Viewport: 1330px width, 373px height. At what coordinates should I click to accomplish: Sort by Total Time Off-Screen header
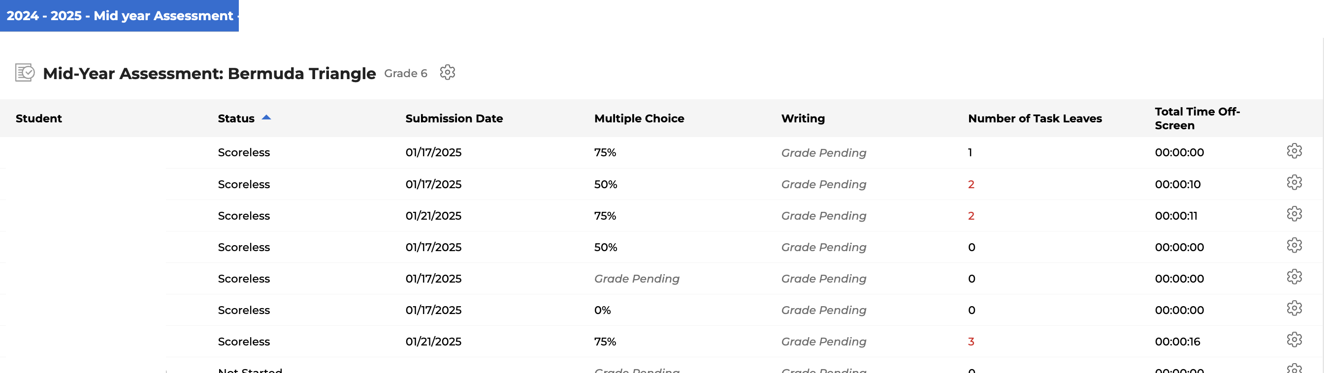(x=1197, y=118)
